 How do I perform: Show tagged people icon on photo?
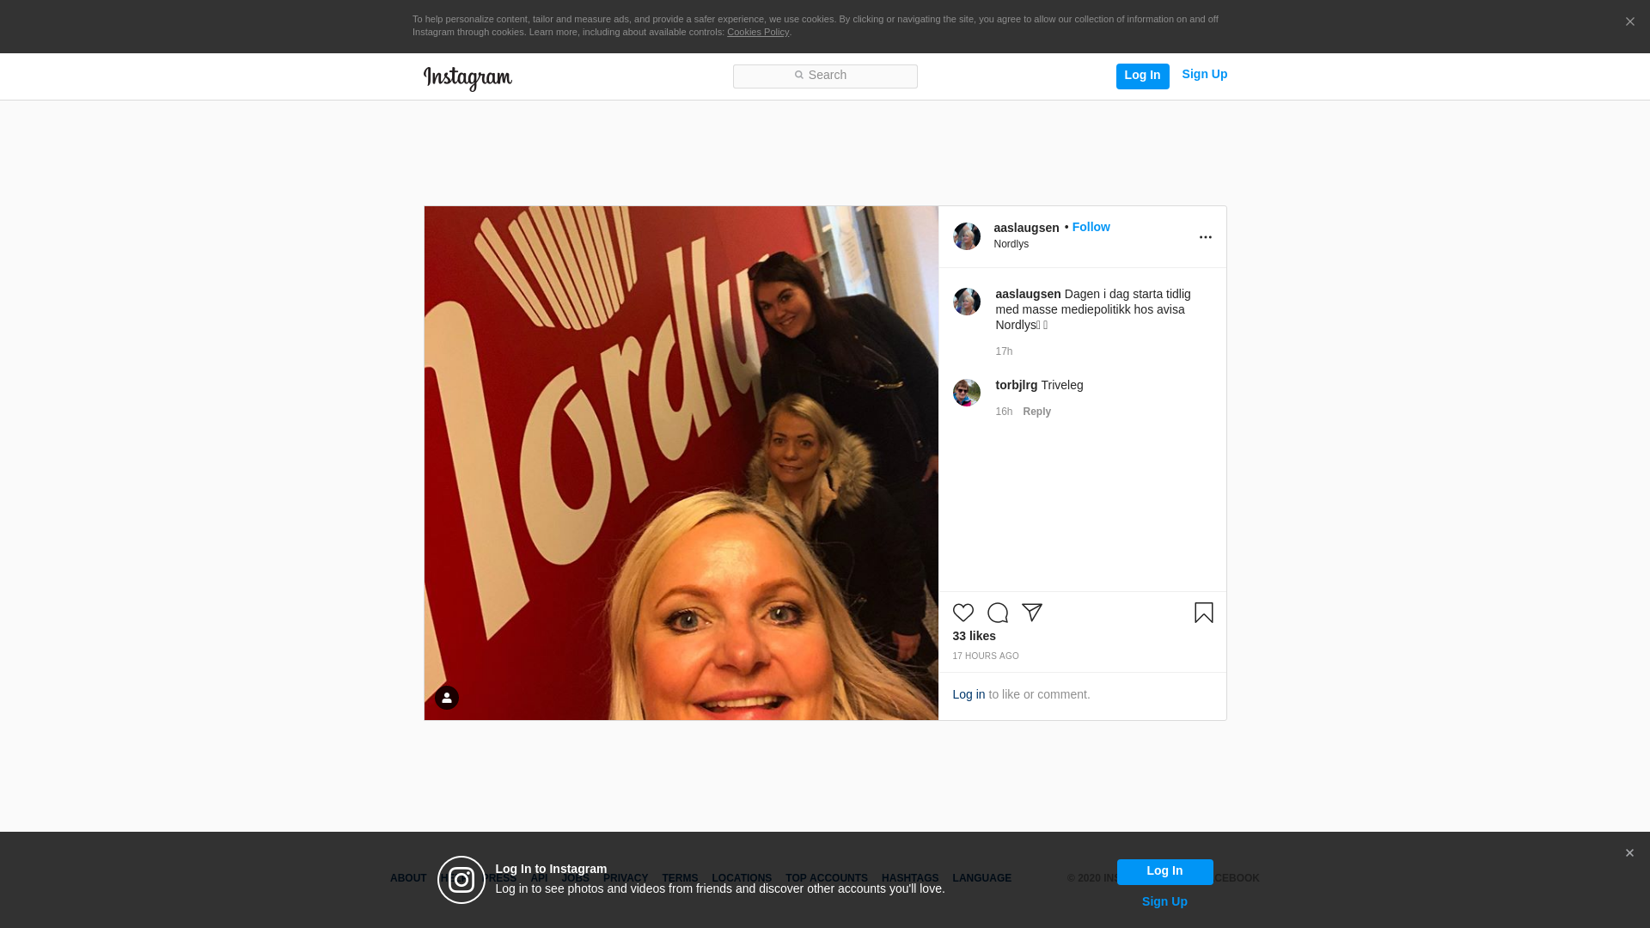click(x=447, y=698)
